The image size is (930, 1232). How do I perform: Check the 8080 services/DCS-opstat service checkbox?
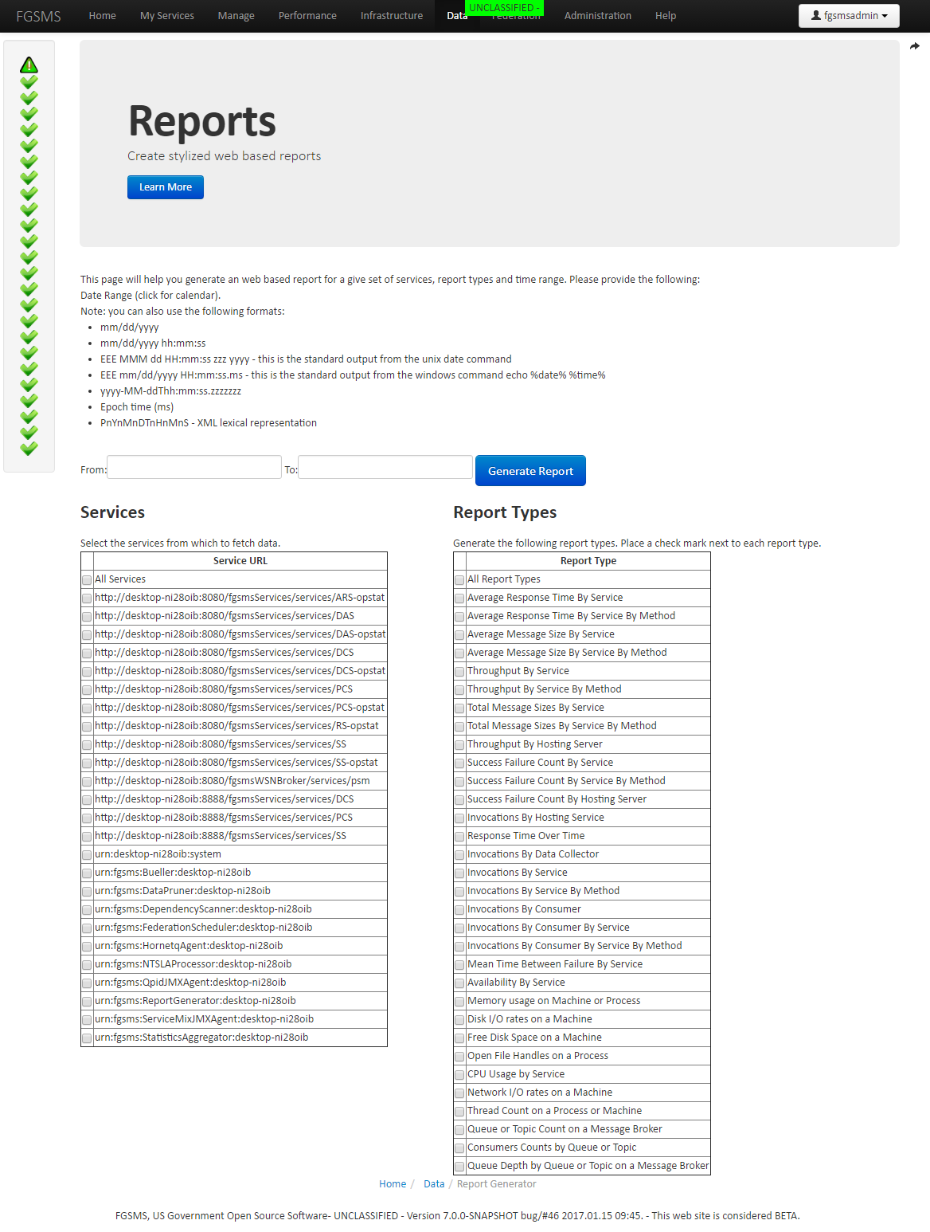pyautogui.click(x=87, y=672)
